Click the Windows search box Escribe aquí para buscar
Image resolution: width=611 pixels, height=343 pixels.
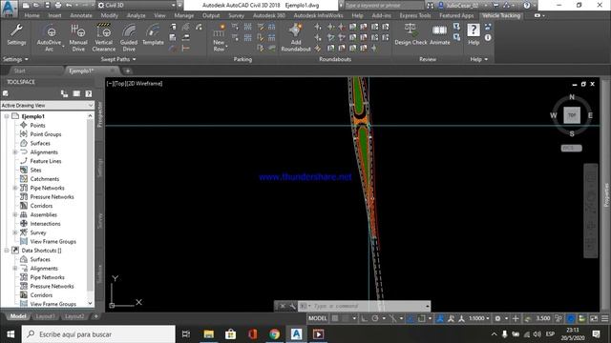tap(98, 334)
